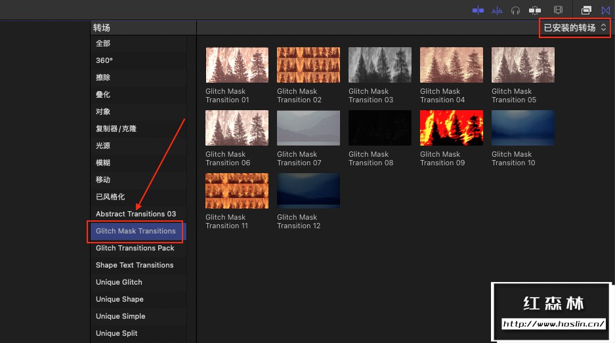Click the 转场 panel header
The width and height of the screenshot is (615, 343).
pyautogui.click(x=102, y=28)
